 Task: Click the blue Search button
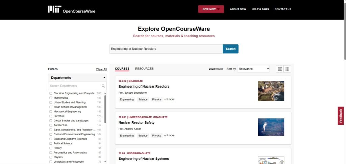pos(230,49)
